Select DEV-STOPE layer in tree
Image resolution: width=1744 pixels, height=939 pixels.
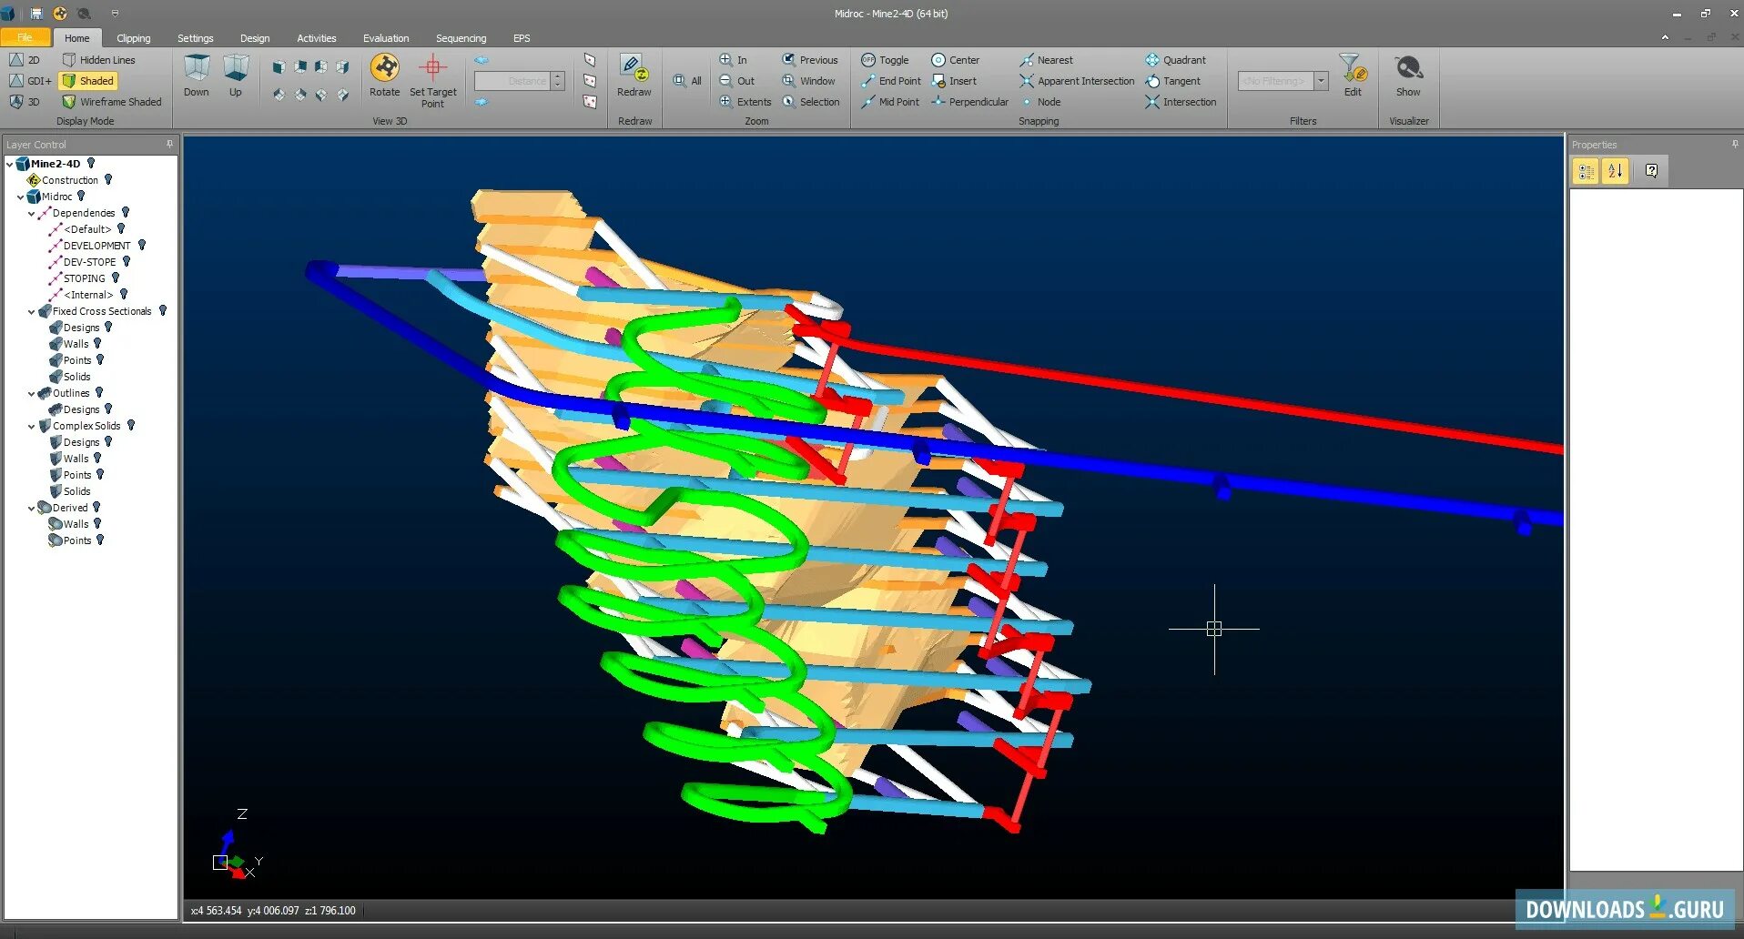point(89,262)
